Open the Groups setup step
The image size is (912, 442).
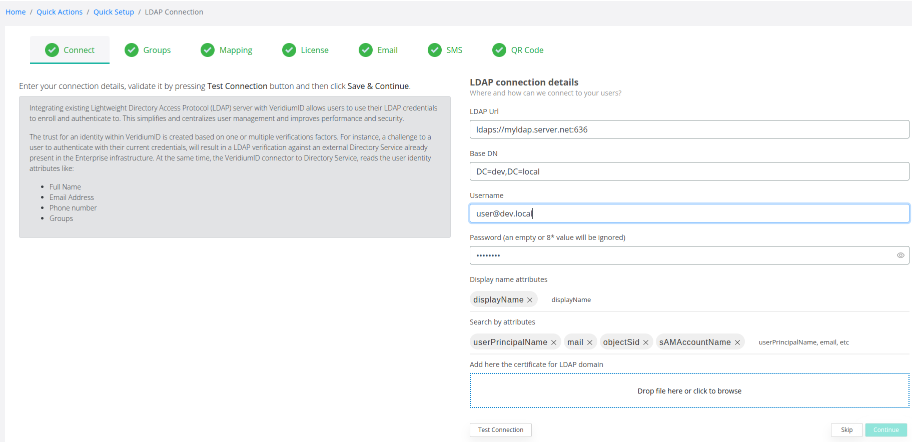click(148, 50)
